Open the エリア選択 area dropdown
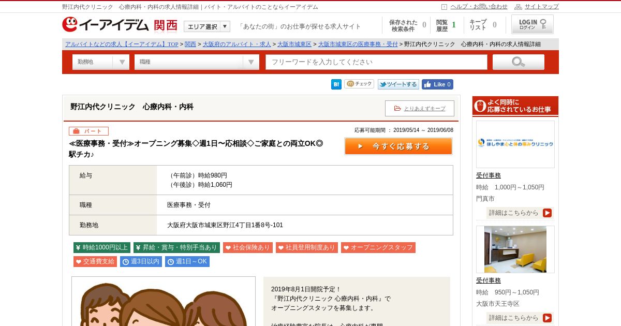Screen dimensions: 621x326 (x=207, y=26)
